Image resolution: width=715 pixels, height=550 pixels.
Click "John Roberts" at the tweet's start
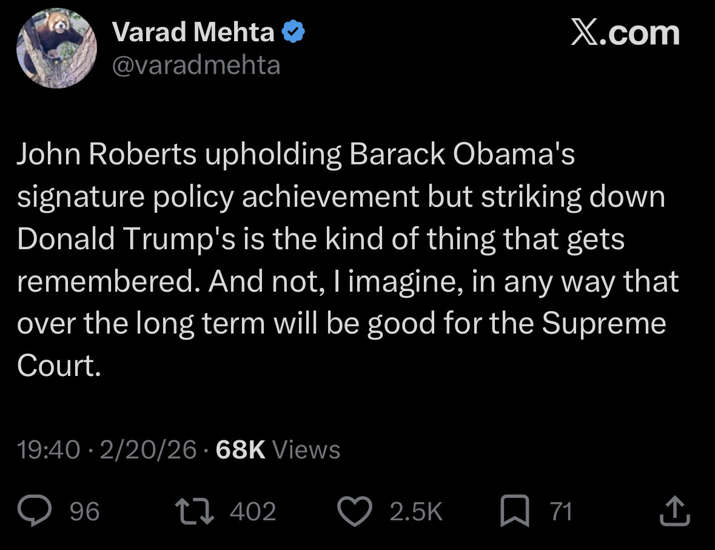(106, 155)
